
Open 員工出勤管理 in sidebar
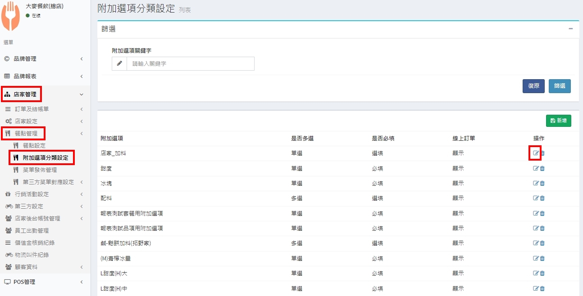tap(32, 231)
